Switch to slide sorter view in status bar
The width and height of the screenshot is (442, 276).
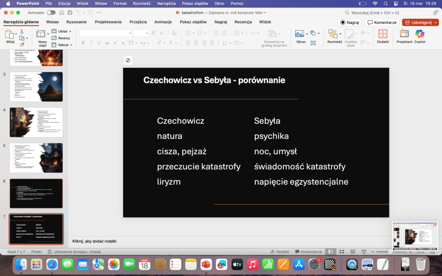tap(342, 251)
